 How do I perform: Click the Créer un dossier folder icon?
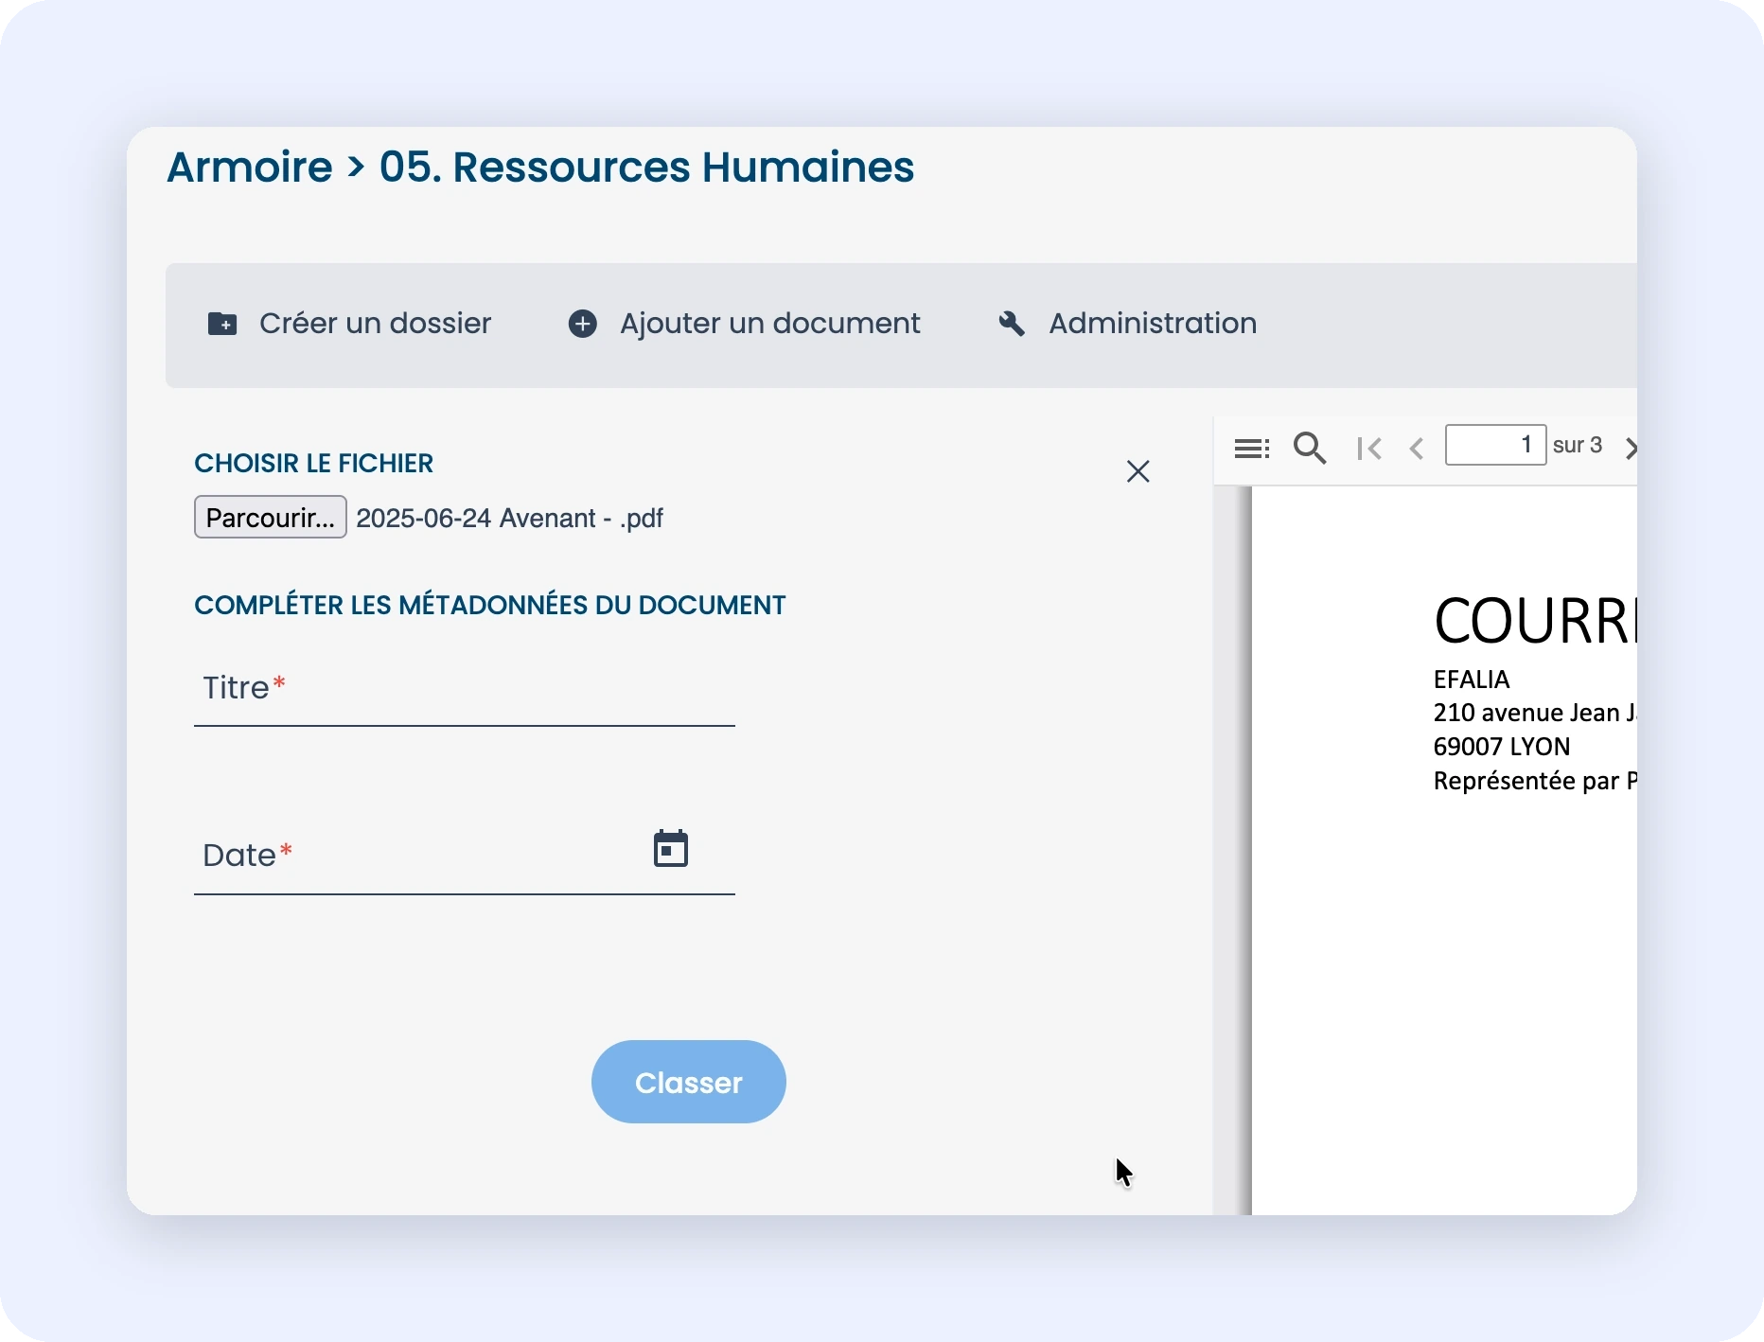tap(222, 324)
